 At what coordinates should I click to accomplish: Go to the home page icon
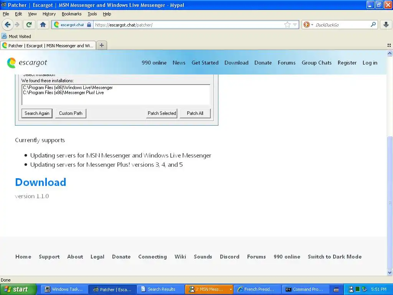click(43, 25)
